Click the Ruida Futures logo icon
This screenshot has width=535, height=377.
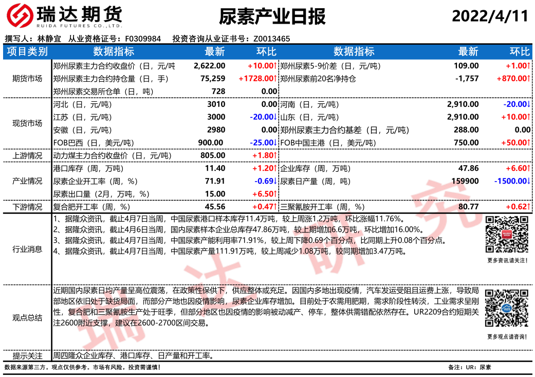pos(20,16)
